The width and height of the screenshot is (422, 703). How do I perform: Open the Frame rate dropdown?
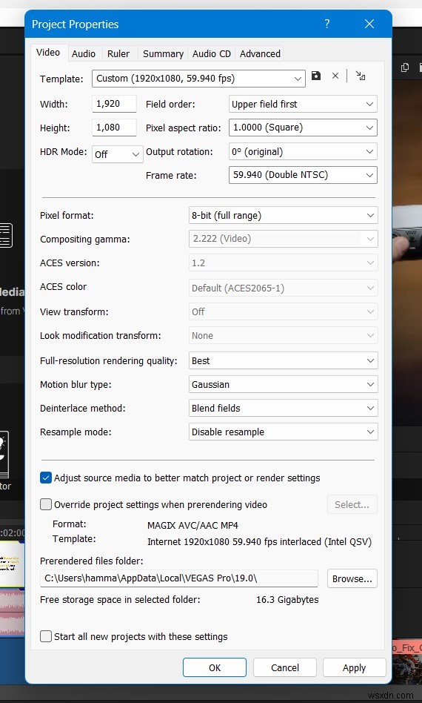pyautogui.click(x=303, y=175)
